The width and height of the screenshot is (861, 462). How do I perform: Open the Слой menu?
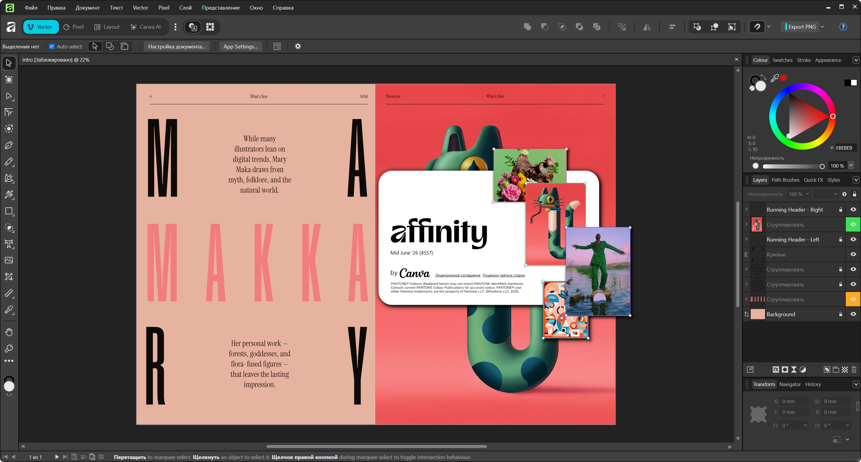pos(185,8)
